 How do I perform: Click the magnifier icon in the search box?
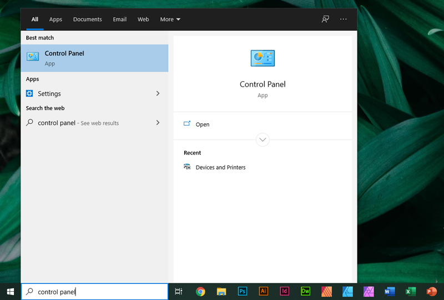pos(29,292)
